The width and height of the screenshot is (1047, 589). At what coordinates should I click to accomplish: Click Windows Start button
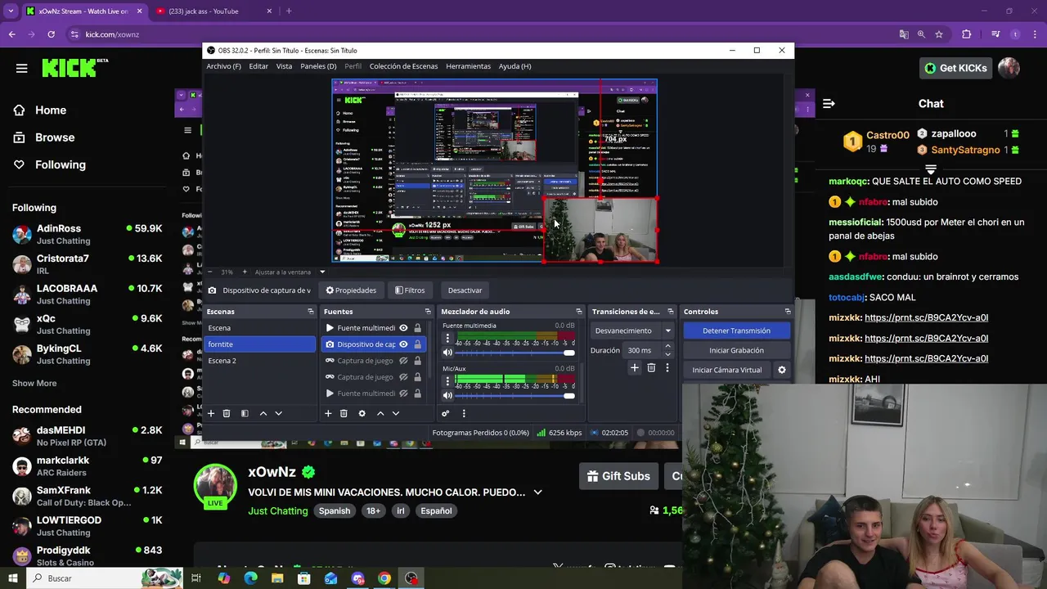(x=12, y=578)
